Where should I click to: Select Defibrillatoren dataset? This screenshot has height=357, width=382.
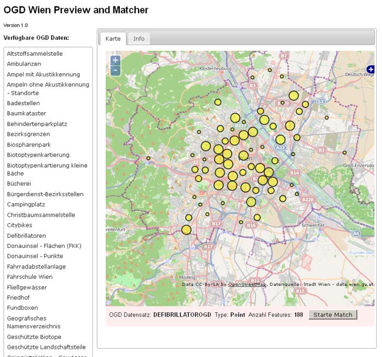click(x=26, y=235)
